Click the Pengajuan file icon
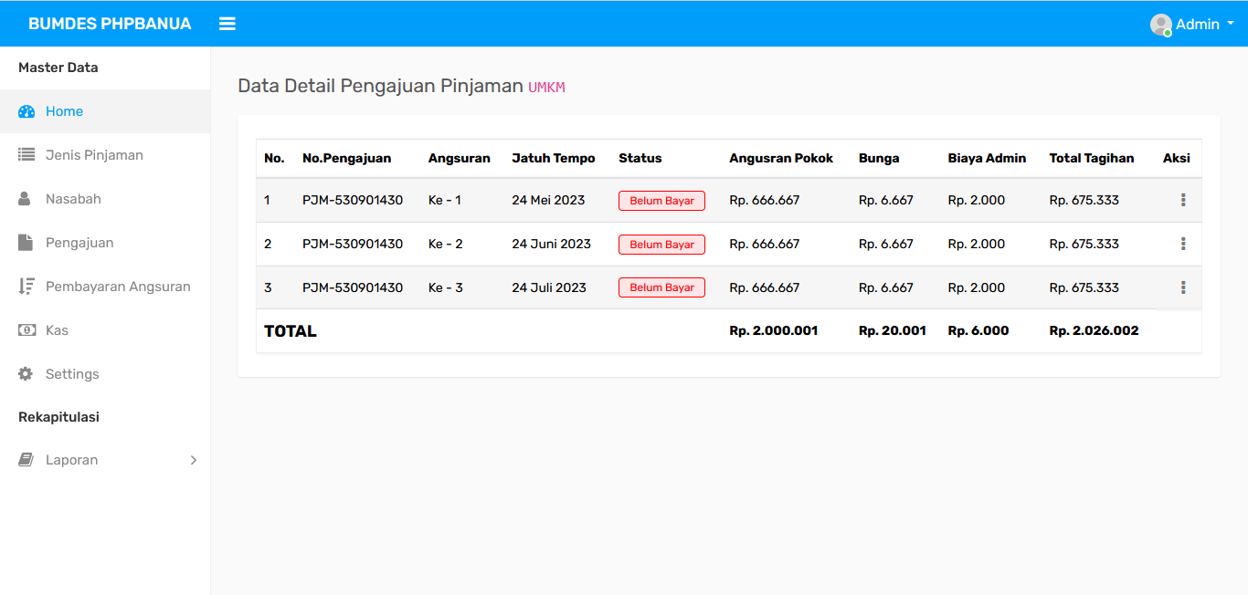Screen dimensions: 1248x595 pos(26,243)
